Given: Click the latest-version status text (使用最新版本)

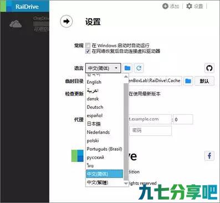Looking at the screenshot, I should [145, 94].
